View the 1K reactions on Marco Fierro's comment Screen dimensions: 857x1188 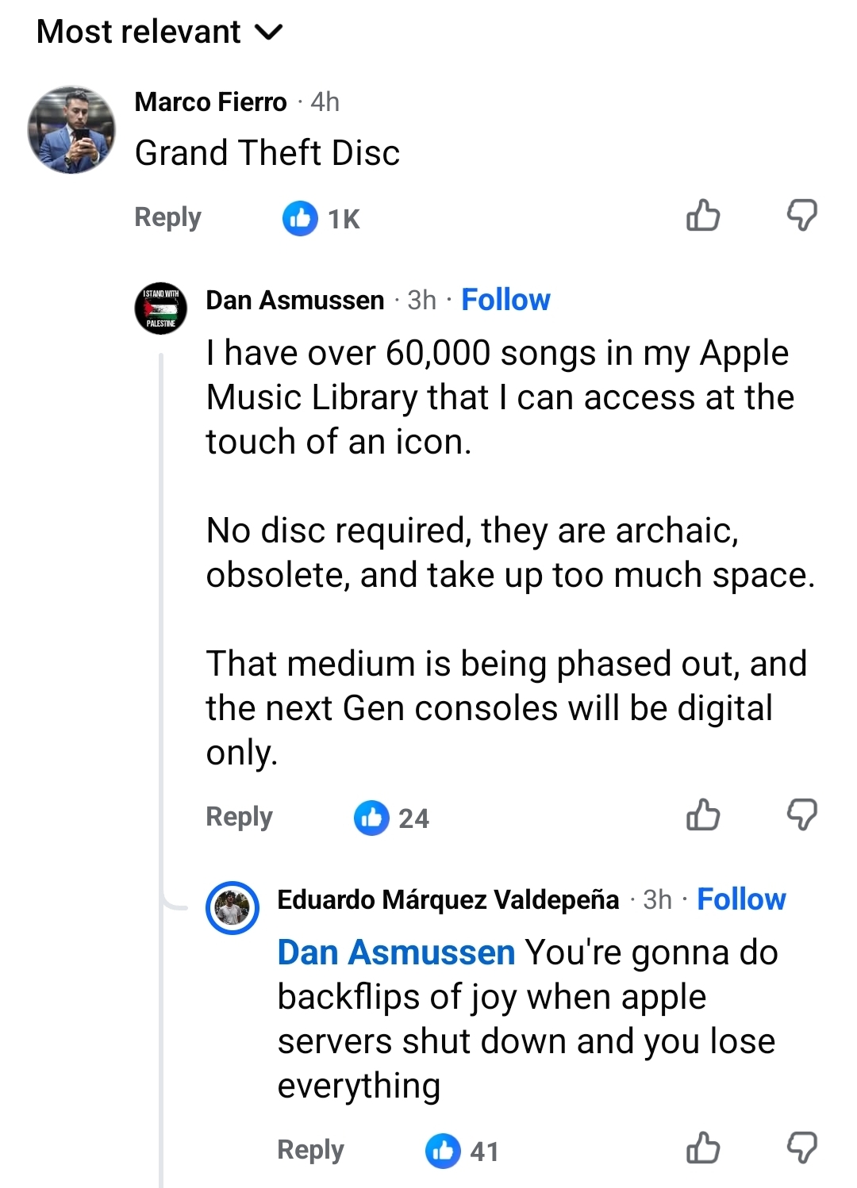click(x=321, y=219)
